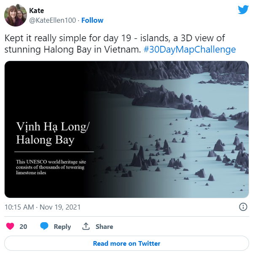Click Read more on Twitter button

[126, 243]
